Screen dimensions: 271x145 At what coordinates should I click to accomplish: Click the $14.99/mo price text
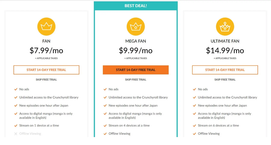(225, 50)
